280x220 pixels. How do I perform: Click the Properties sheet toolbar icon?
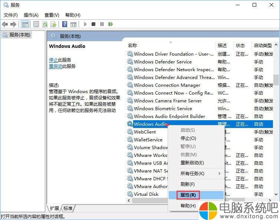click(x=36, y=24)
